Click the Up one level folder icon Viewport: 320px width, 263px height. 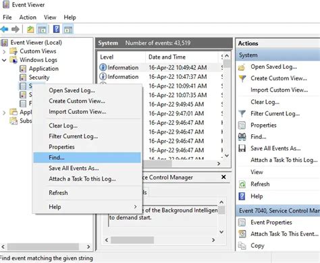pyautogui.click(x=30, y=29)
